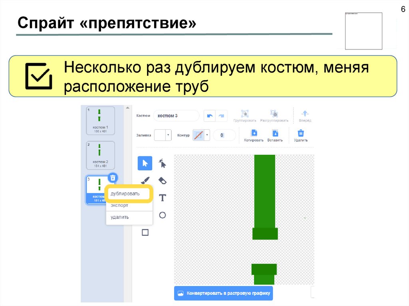Image resolution: width=409 pixels, height=306 pixels.
Task: Select the костюм 3 thumbnail
Action: (97, 190)
